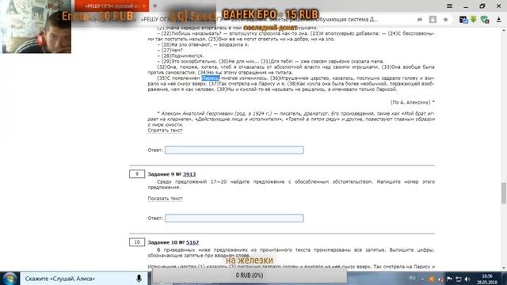Click the address bar page title
This screenshot has width=507, height=285.
[x=259, y=19]
